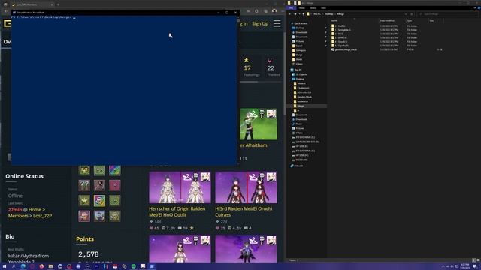Click the PowerShell command prompt line

pos(43,17)
